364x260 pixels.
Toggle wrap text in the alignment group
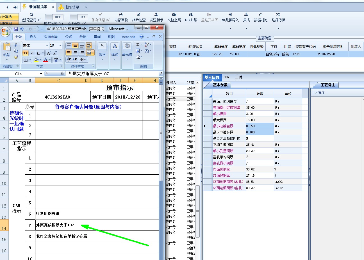tap(89, 45)
